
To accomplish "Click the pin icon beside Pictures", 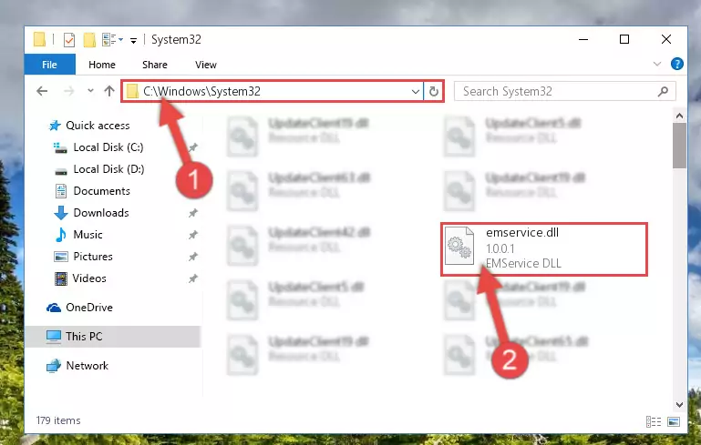I will click(192, 257).
